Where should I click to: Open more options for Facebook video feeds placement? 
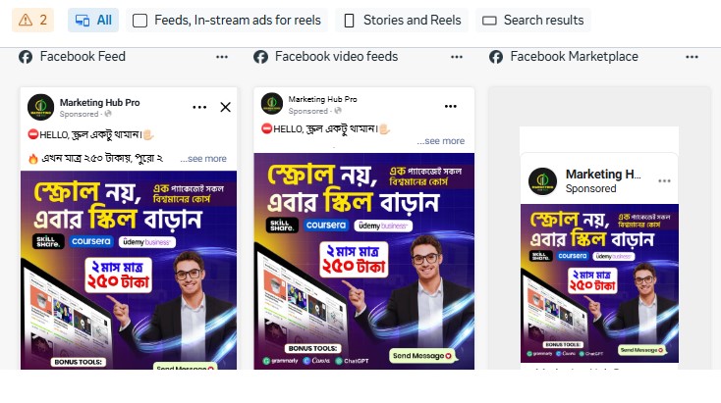pos(457,57)
